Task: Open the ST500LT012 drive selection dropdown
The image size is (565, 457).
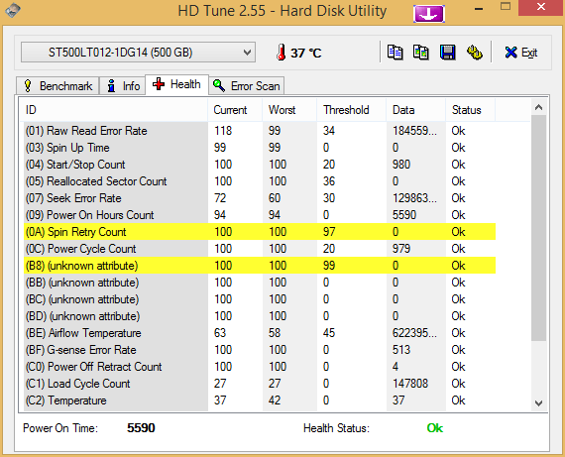Action: click(x=138, y=53)
